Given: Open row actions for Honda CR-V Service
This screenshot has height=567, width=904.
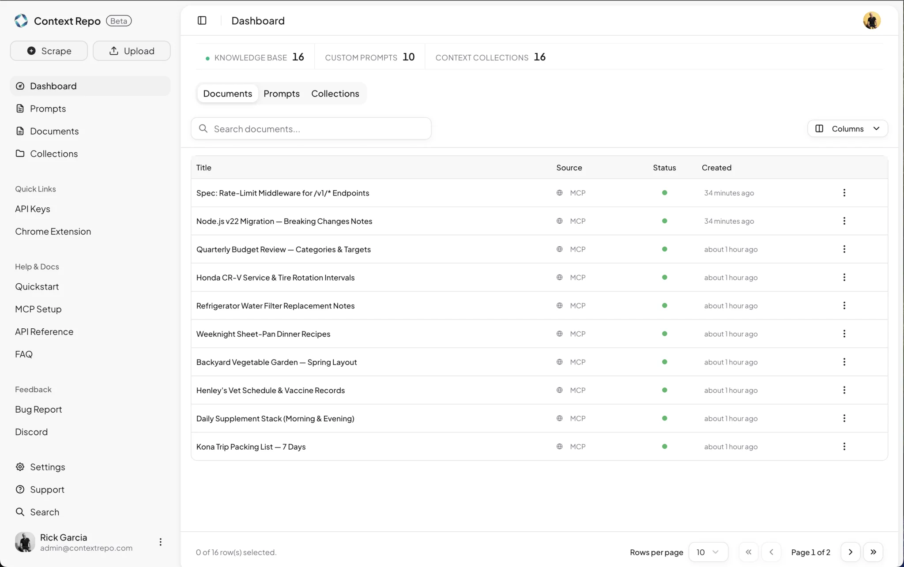Looking at the screenshot, I should (844, 278).
